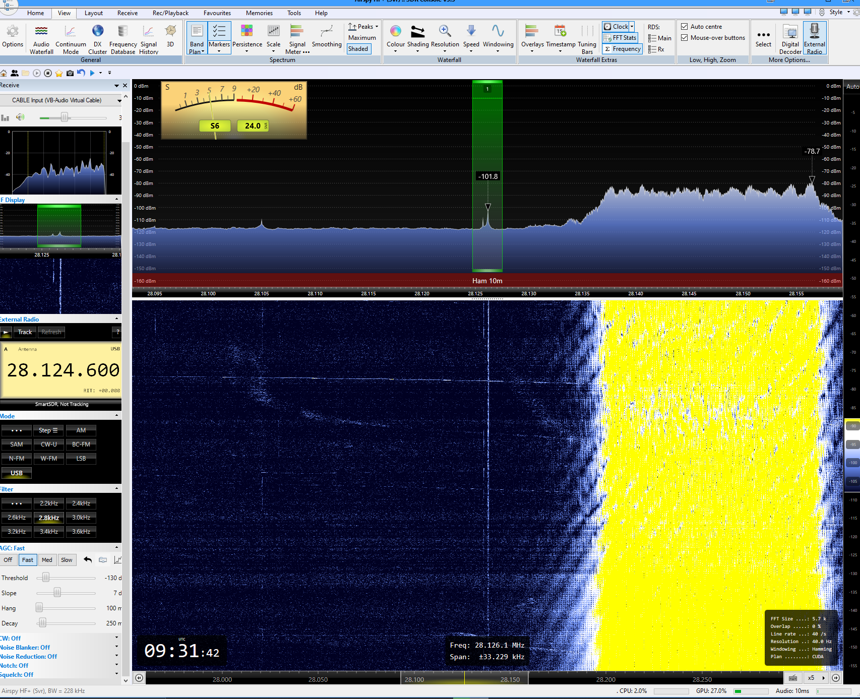Click the AGC Threshold slider
Image resolution: width=860 pixels, height=699 pixels.
46,578
